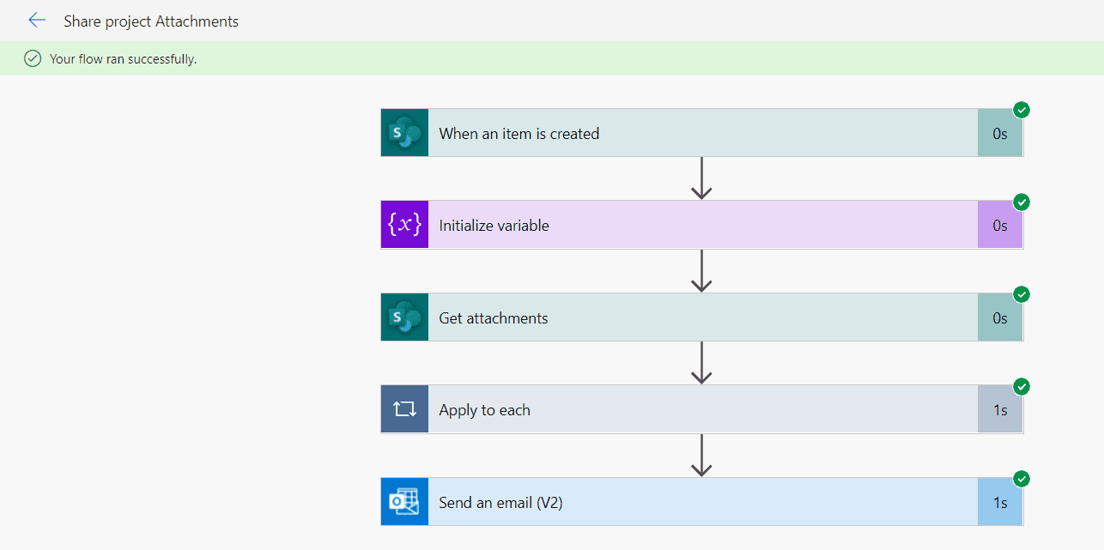
Task: Expand the Apply to each loop
Action: pyautogui.click(x=687, y=409)
